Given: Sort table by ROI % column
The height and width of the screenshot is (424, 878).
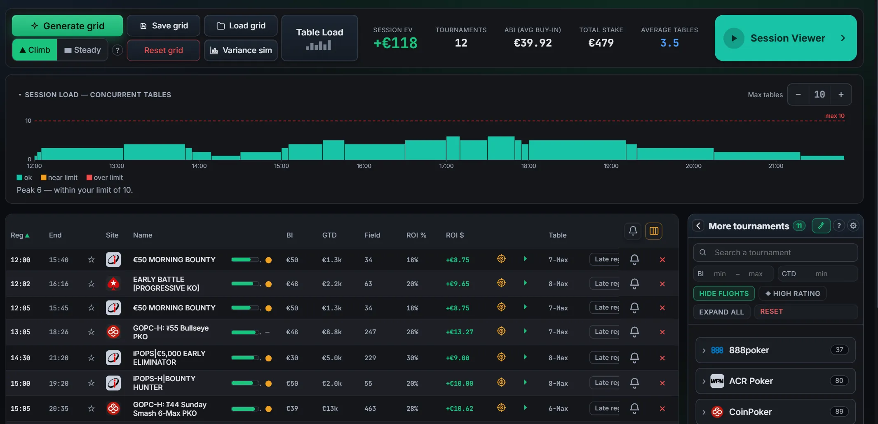Looking at the screenshot, I should click(416, 235).
